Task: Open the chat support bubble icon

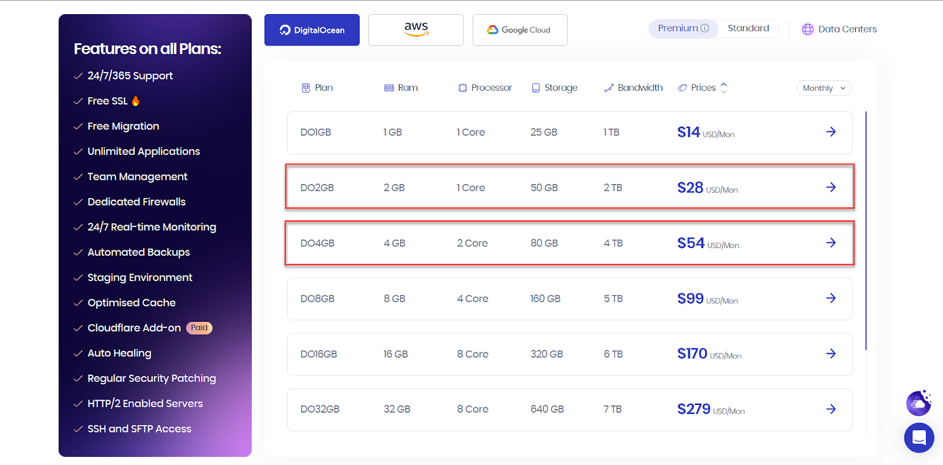Action: click(x=919, y=438)
